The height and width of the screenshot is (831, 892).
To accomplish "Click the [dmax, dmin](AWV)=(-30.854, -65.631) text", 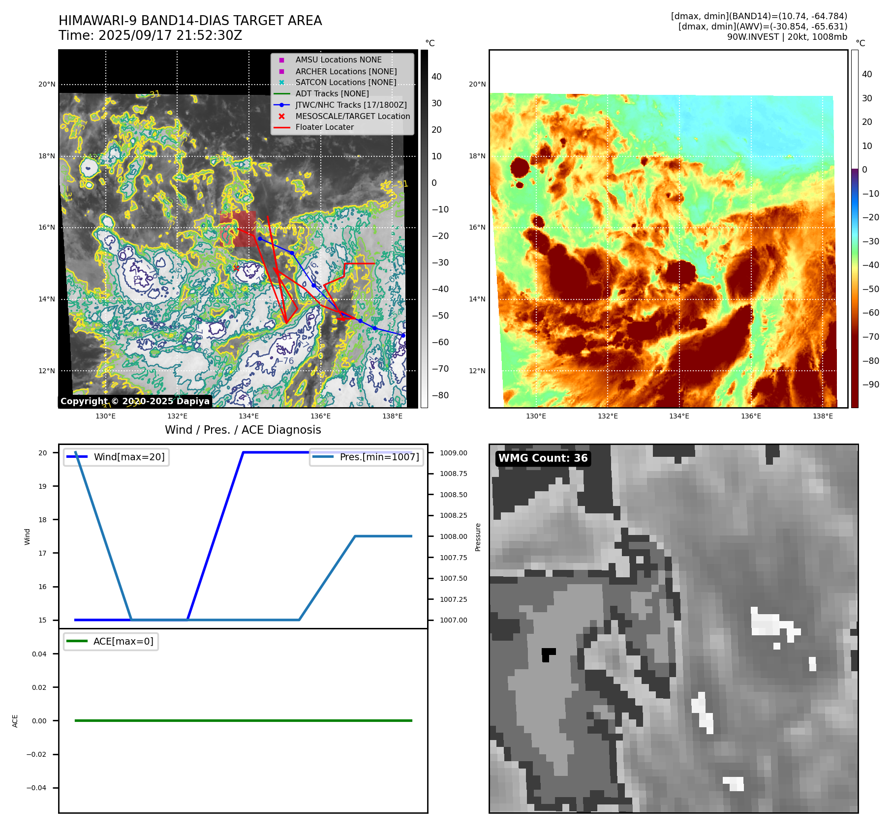I will [763, 27].
